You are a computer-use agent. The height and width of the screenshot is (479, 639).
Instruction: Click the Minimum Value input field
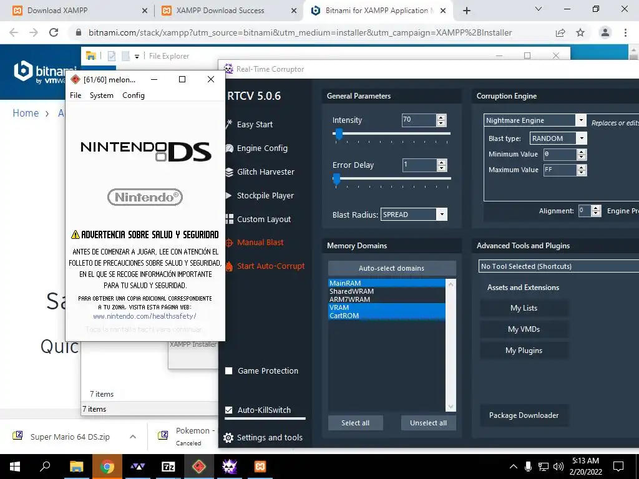pos(560,154)
